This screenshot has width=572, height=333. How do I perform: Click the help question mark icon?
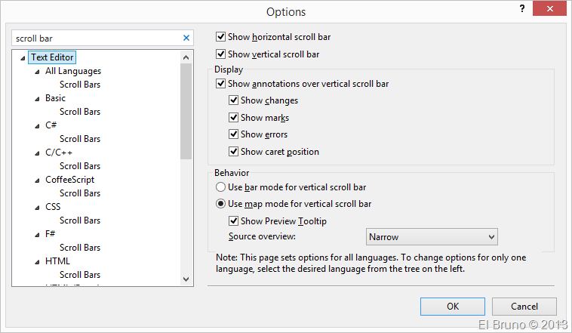521,8
